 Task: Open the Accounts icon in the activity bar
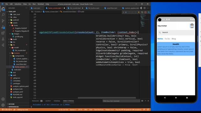tap(3, 99)
